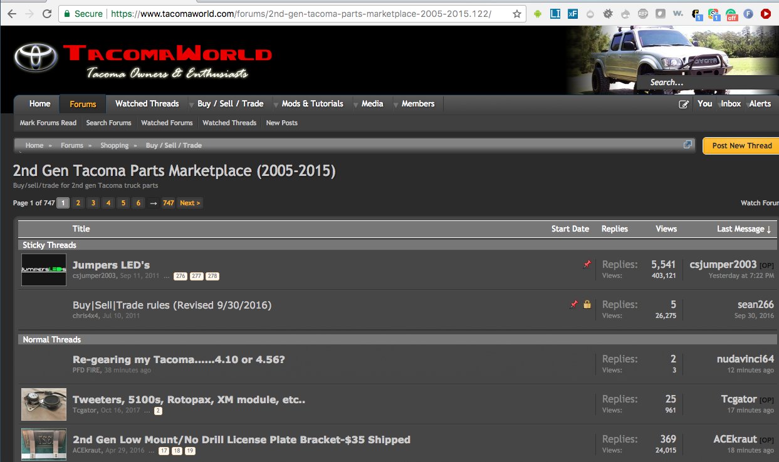Click the Shopping breadcrumb
This screenshot has width=779, height=462.
point(114,145)
